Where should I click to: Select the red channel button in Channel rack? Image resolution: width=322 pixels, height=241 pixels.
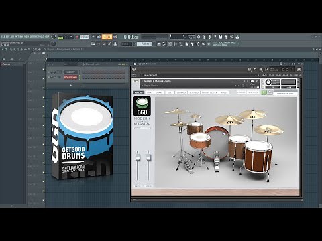tap(70, 77)
